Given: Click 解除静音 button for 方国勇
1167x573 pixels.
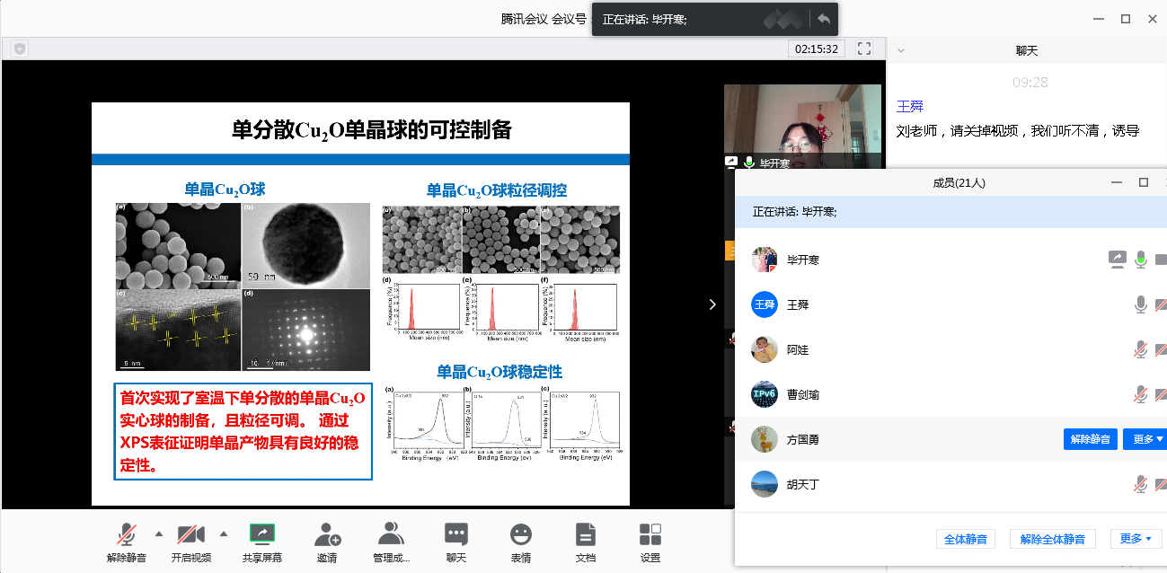Looking at the screenshot, I should click(1091, 439).
